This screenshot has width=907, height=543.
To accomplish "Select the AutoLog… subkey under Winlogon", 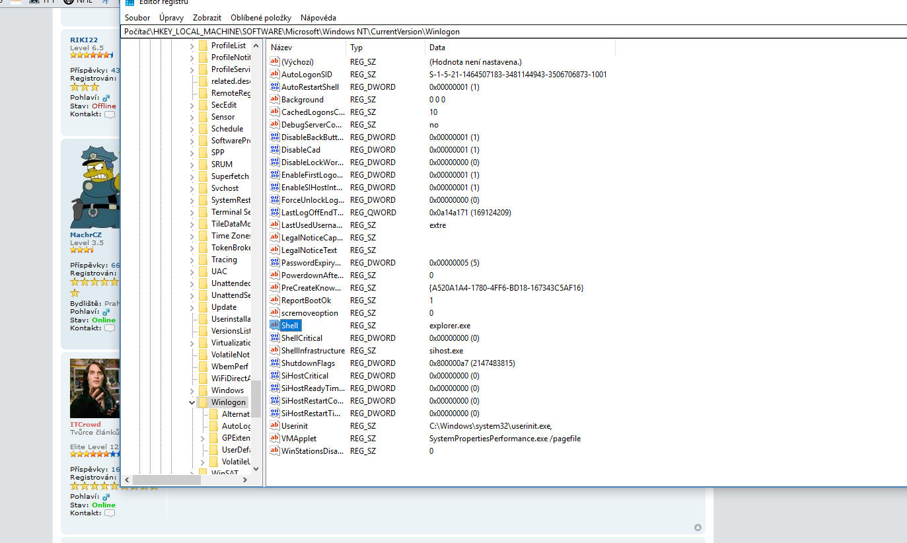I will tap(236, 426).
